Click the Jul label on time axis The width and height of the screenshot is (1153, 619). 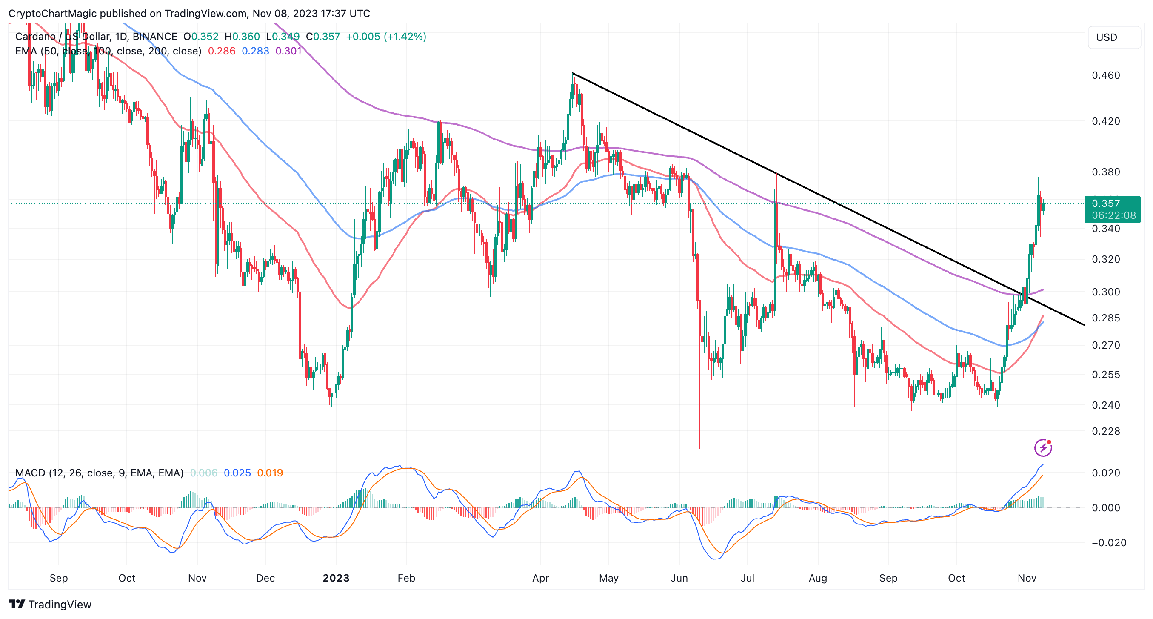[748, 578]
